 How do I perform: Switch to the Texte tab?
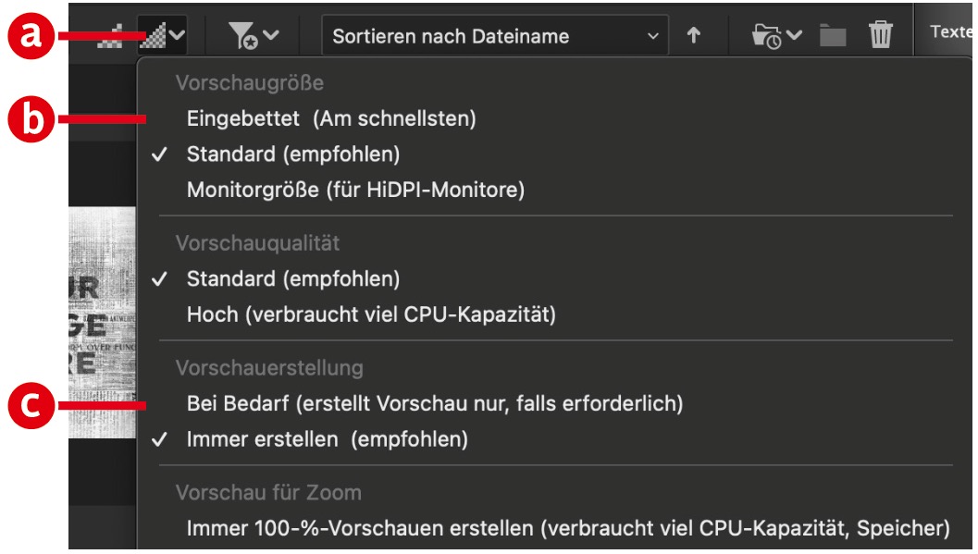tap(950, 32)
